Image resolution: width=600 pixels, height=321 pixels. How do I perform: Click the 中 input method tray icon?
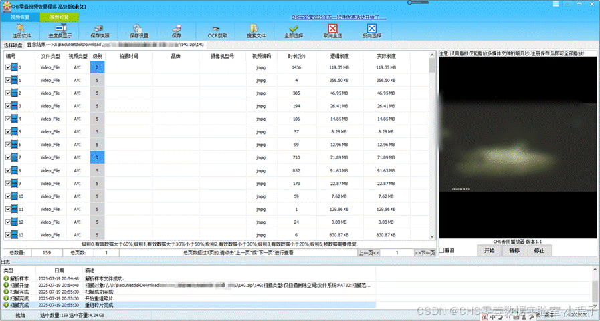tap(493, 317)
